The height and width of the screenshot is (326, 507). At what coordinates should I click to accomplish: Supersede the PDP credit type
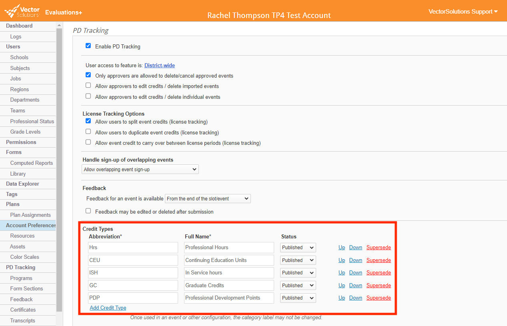click(379, 298)
